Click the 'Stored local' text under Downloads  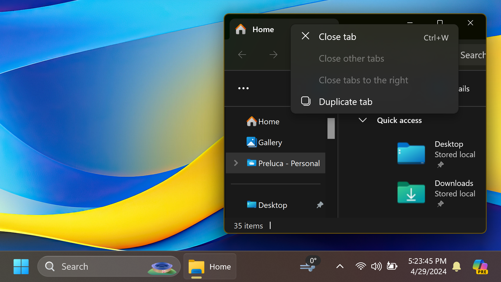coord(455,194)
